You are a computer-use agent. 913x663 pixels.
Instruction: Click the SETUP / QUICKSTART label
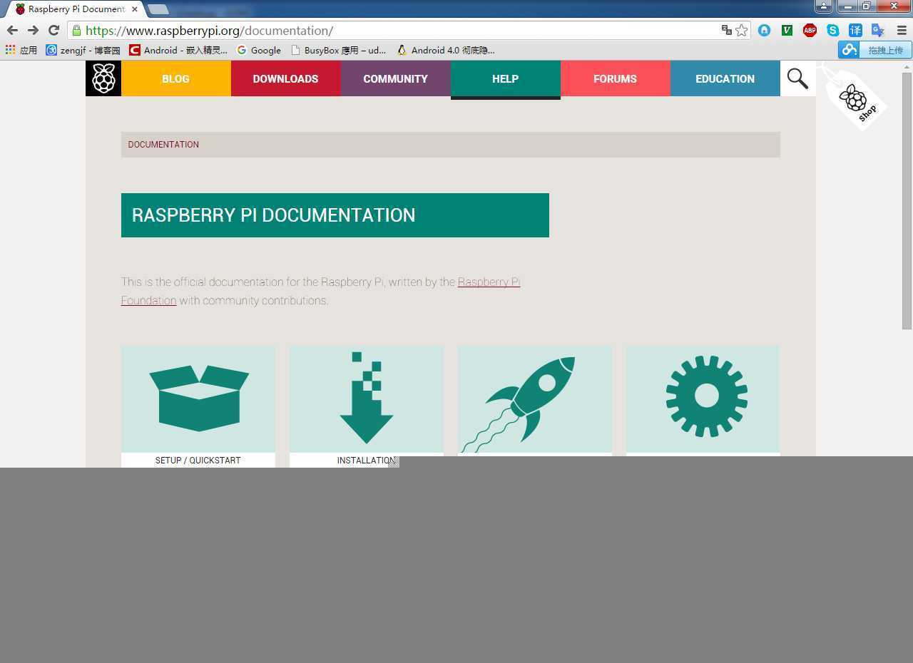click(x=198, y=461)
